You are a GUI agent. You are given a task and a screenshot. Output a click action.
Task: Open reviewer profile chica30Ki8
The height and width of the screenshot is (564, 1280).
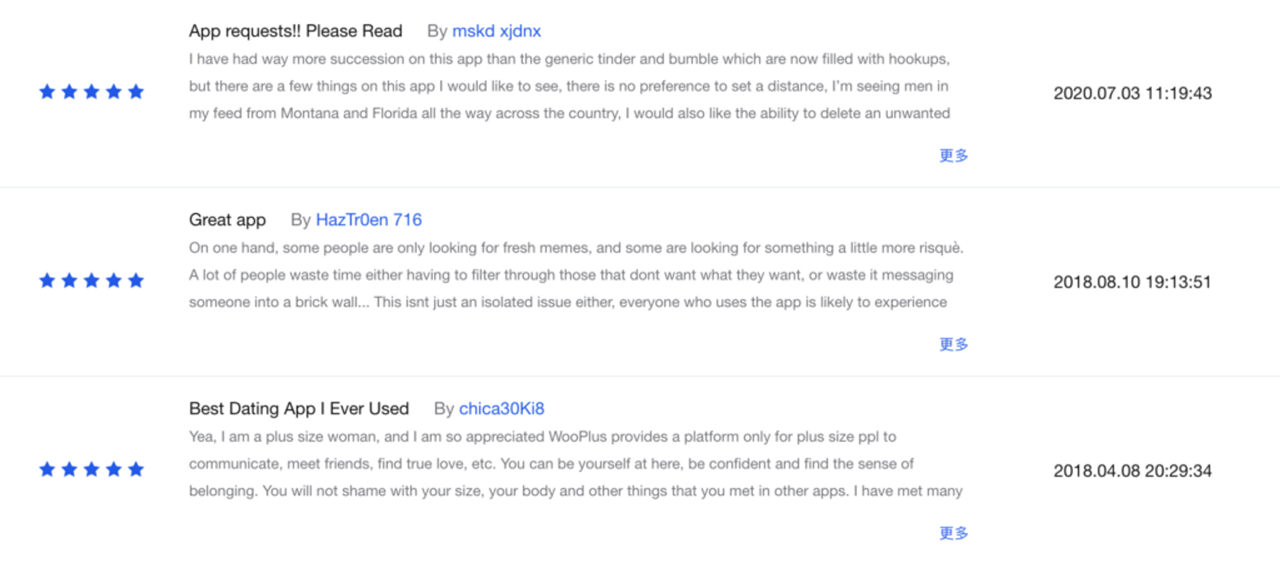click(x=501, y=408)
